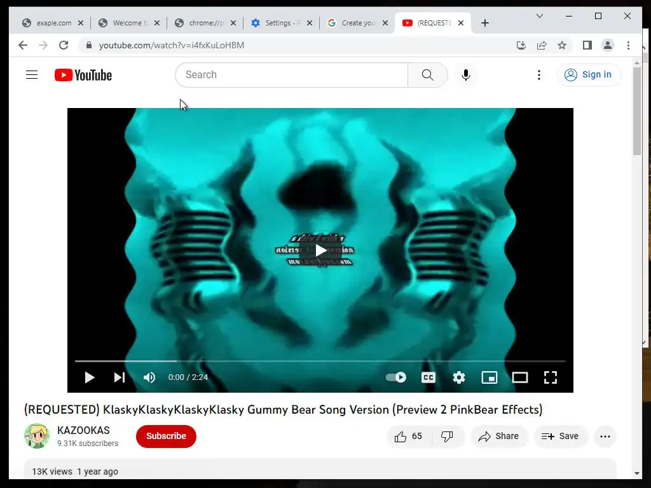Close the exaple.com tab
Screen dimensions: 651x488
click(x=81, y=23)
